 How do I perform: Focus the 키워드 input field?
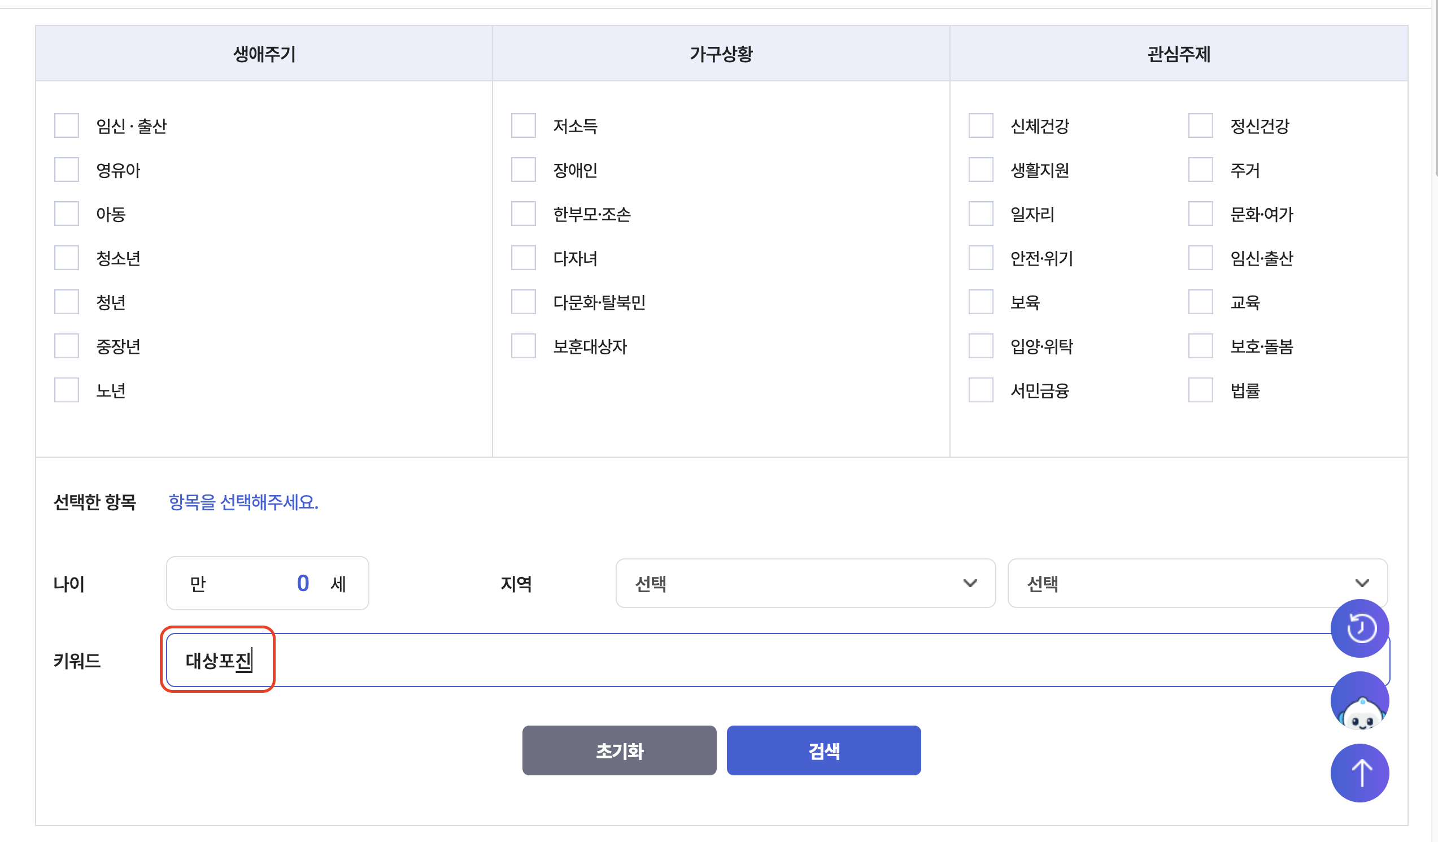tap(742, 661)
